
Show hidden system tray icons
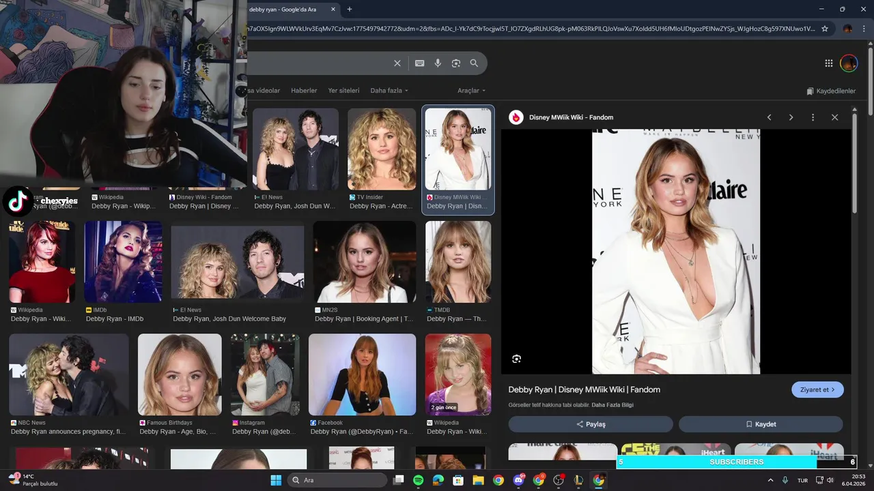(771, 480)
